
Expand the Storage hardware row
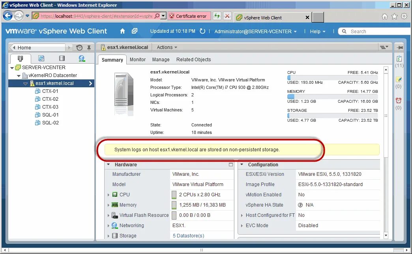coord(108,236)
